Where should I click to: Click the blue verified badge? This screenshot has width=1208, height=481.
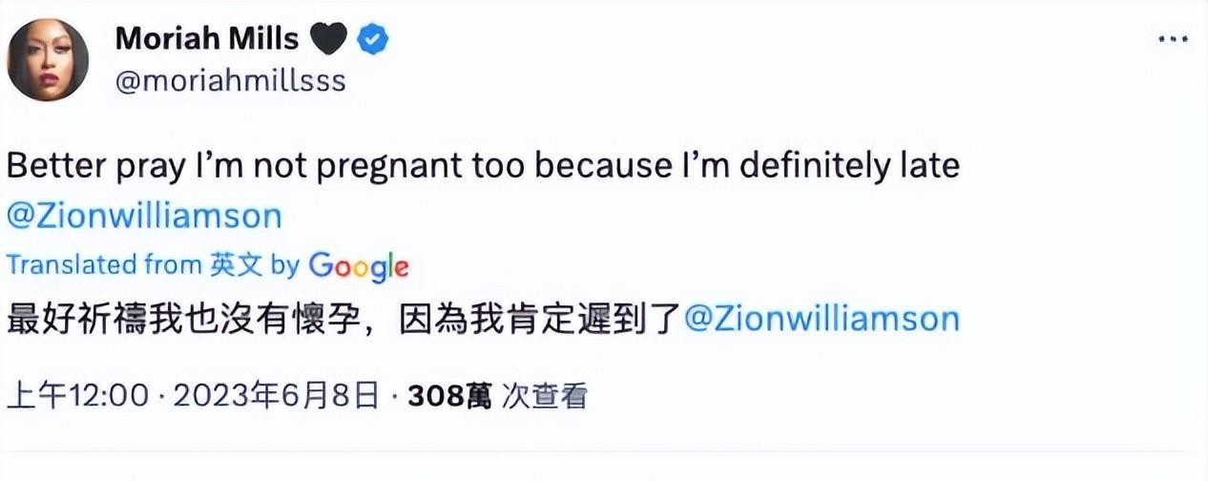pyautogui.click(x=371, y=39)
